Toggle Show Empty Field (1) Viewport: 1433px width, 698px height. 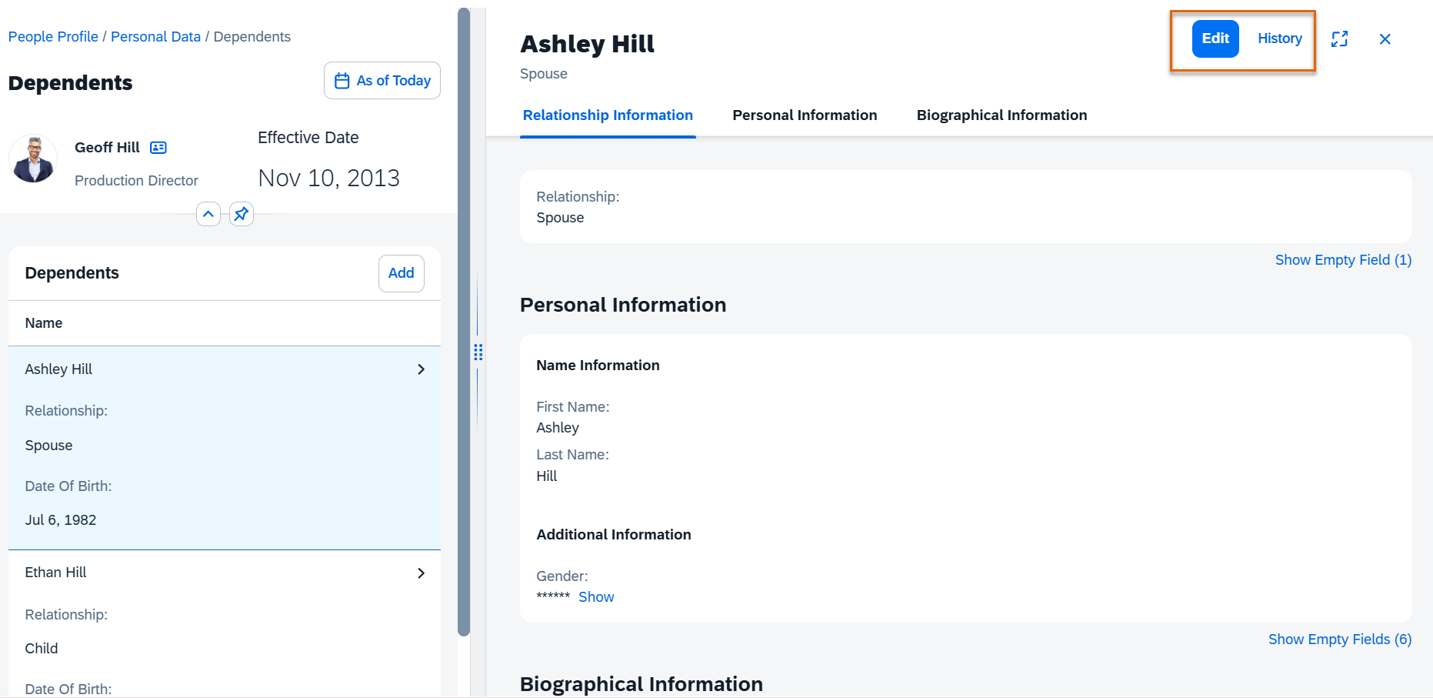(1342, 260)
